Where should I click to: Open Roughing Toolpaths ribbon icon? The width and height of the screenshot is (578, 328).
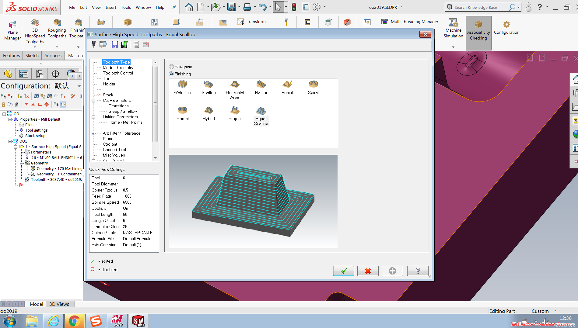click(x=57, y=29)
